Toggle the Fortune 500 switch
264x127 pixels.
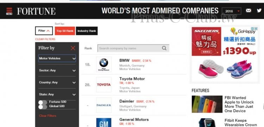(43, 103)
